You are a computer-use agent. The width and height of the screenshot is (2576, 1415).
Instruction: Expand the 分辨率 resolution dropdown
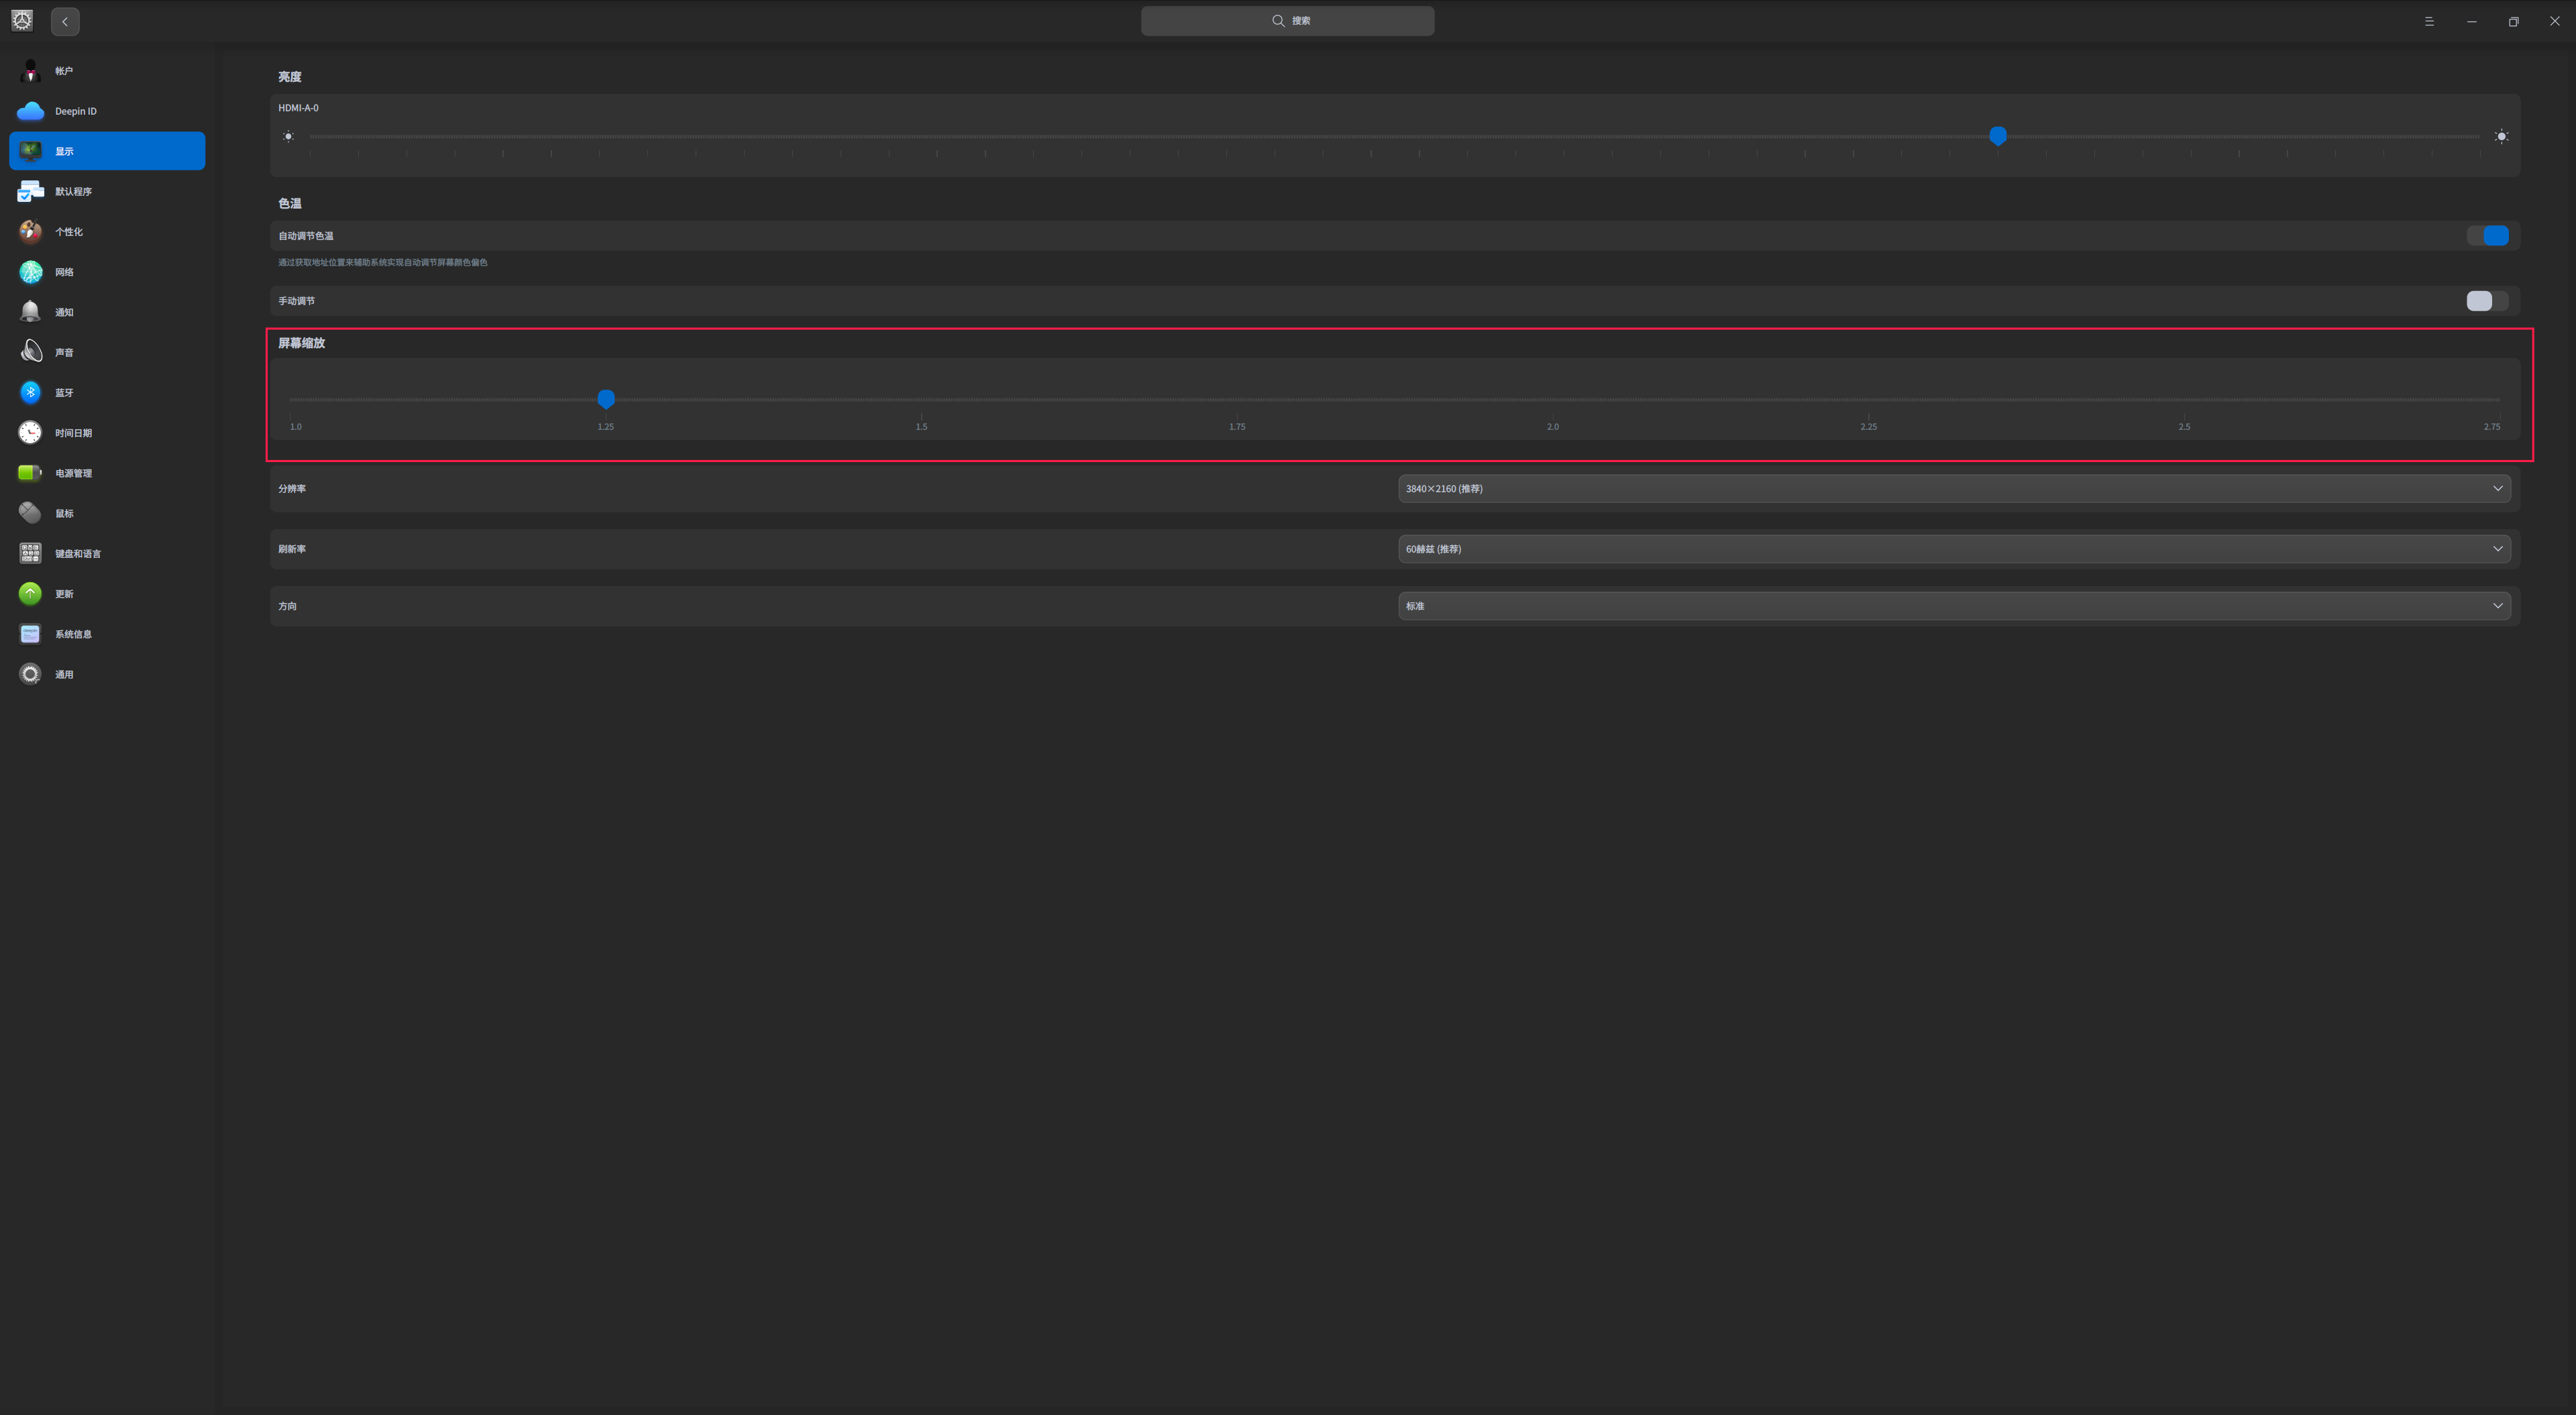(x=1953, y=489)
